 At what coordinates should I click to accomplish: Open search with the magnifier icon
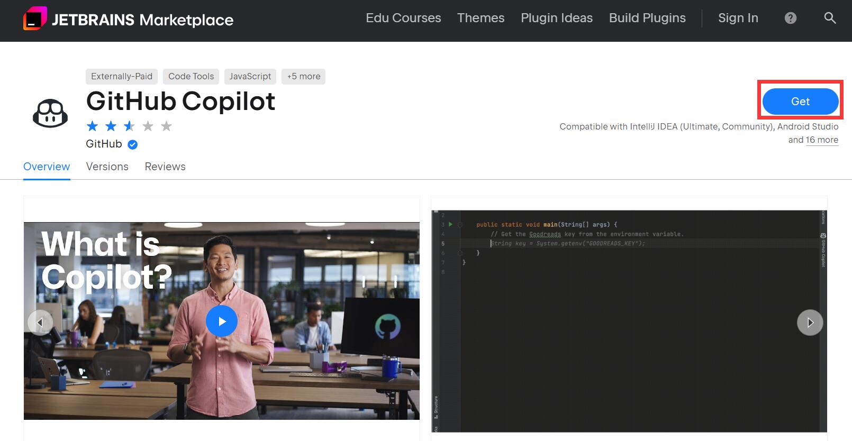(830, 18)
